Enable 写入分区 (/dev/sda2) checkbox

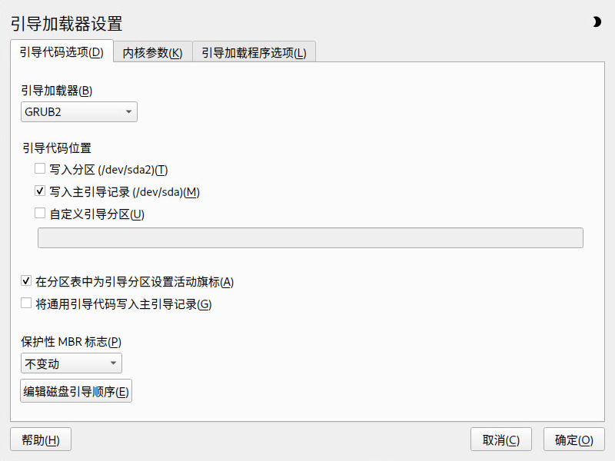click(40, 168)
